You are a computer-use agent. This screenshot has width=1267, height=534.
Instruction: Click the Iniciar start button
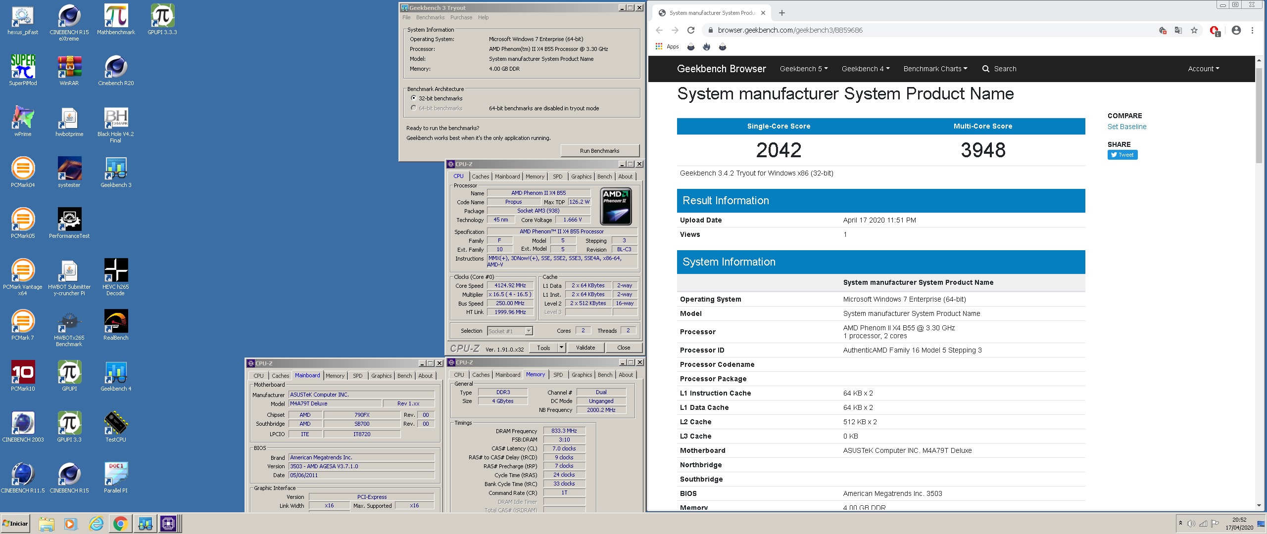15,524
